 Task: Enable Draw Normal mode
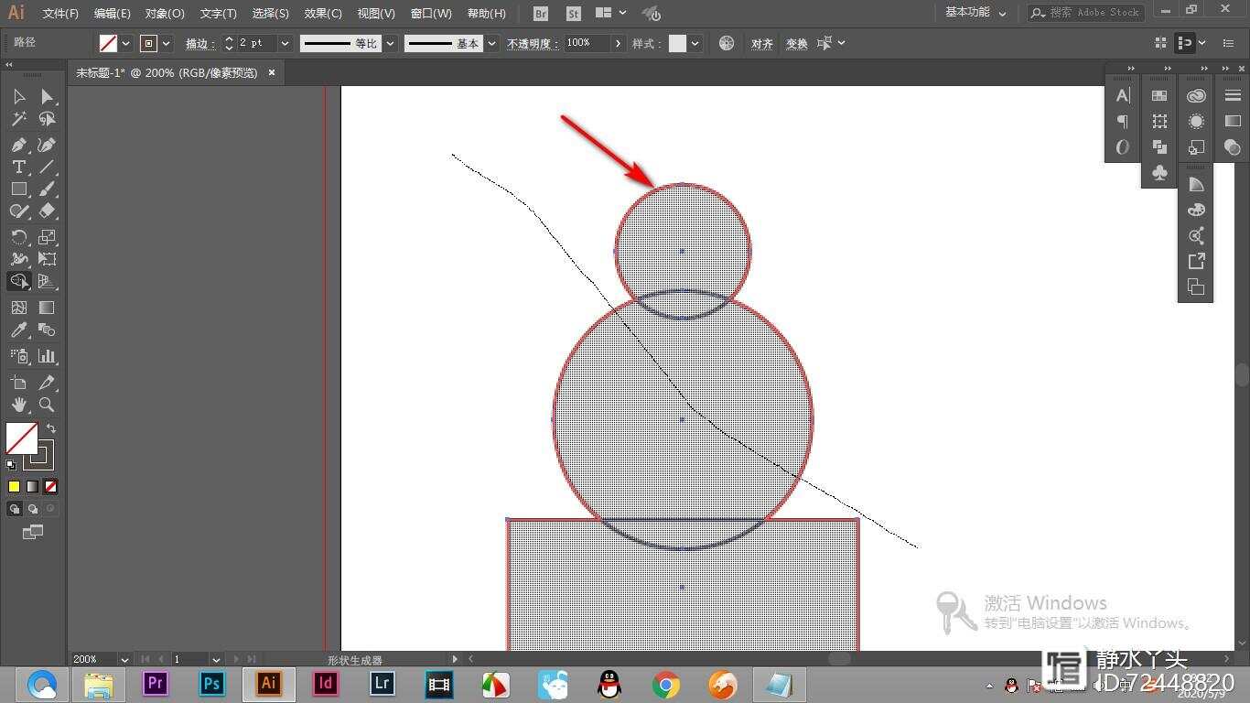pos(15,509)
